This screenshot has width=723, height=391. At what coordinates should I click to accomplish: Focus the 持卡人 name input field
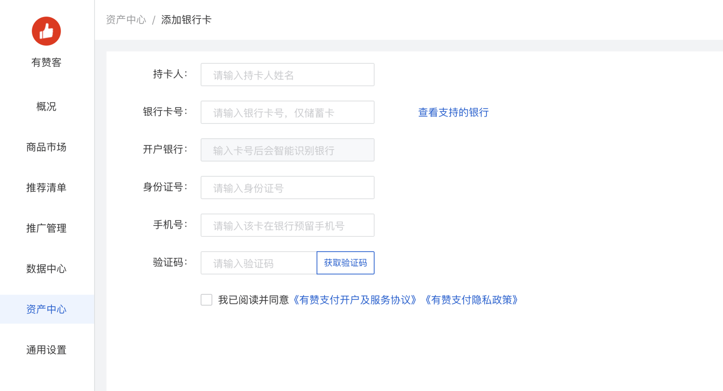click(x=287, y=75)
